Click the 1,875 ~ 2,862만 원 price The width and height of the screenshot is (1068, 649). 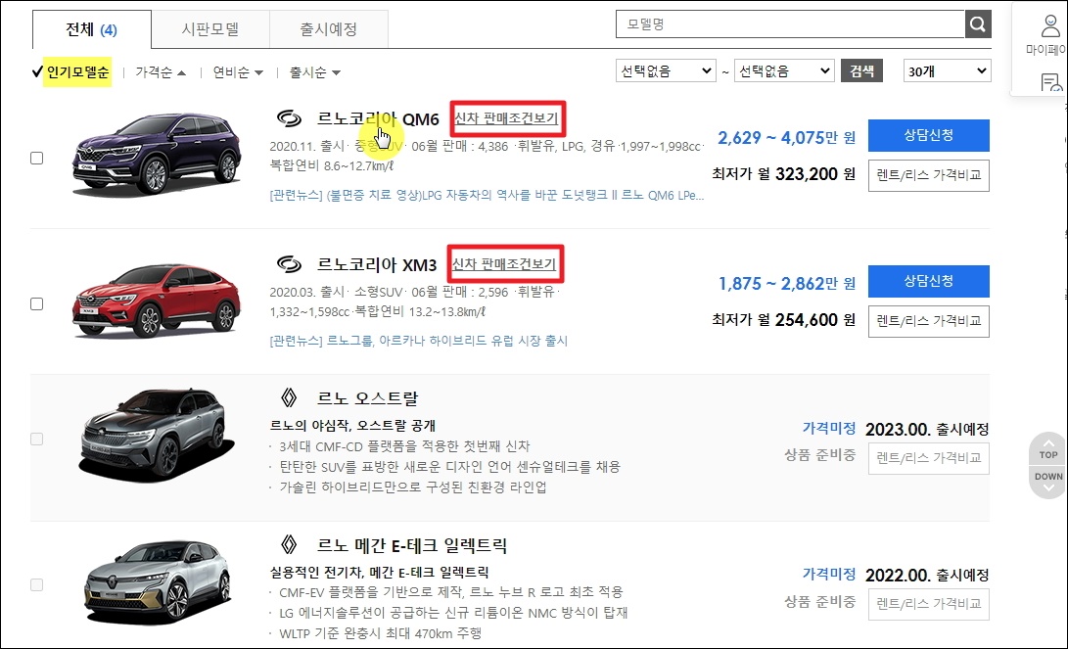787,283
